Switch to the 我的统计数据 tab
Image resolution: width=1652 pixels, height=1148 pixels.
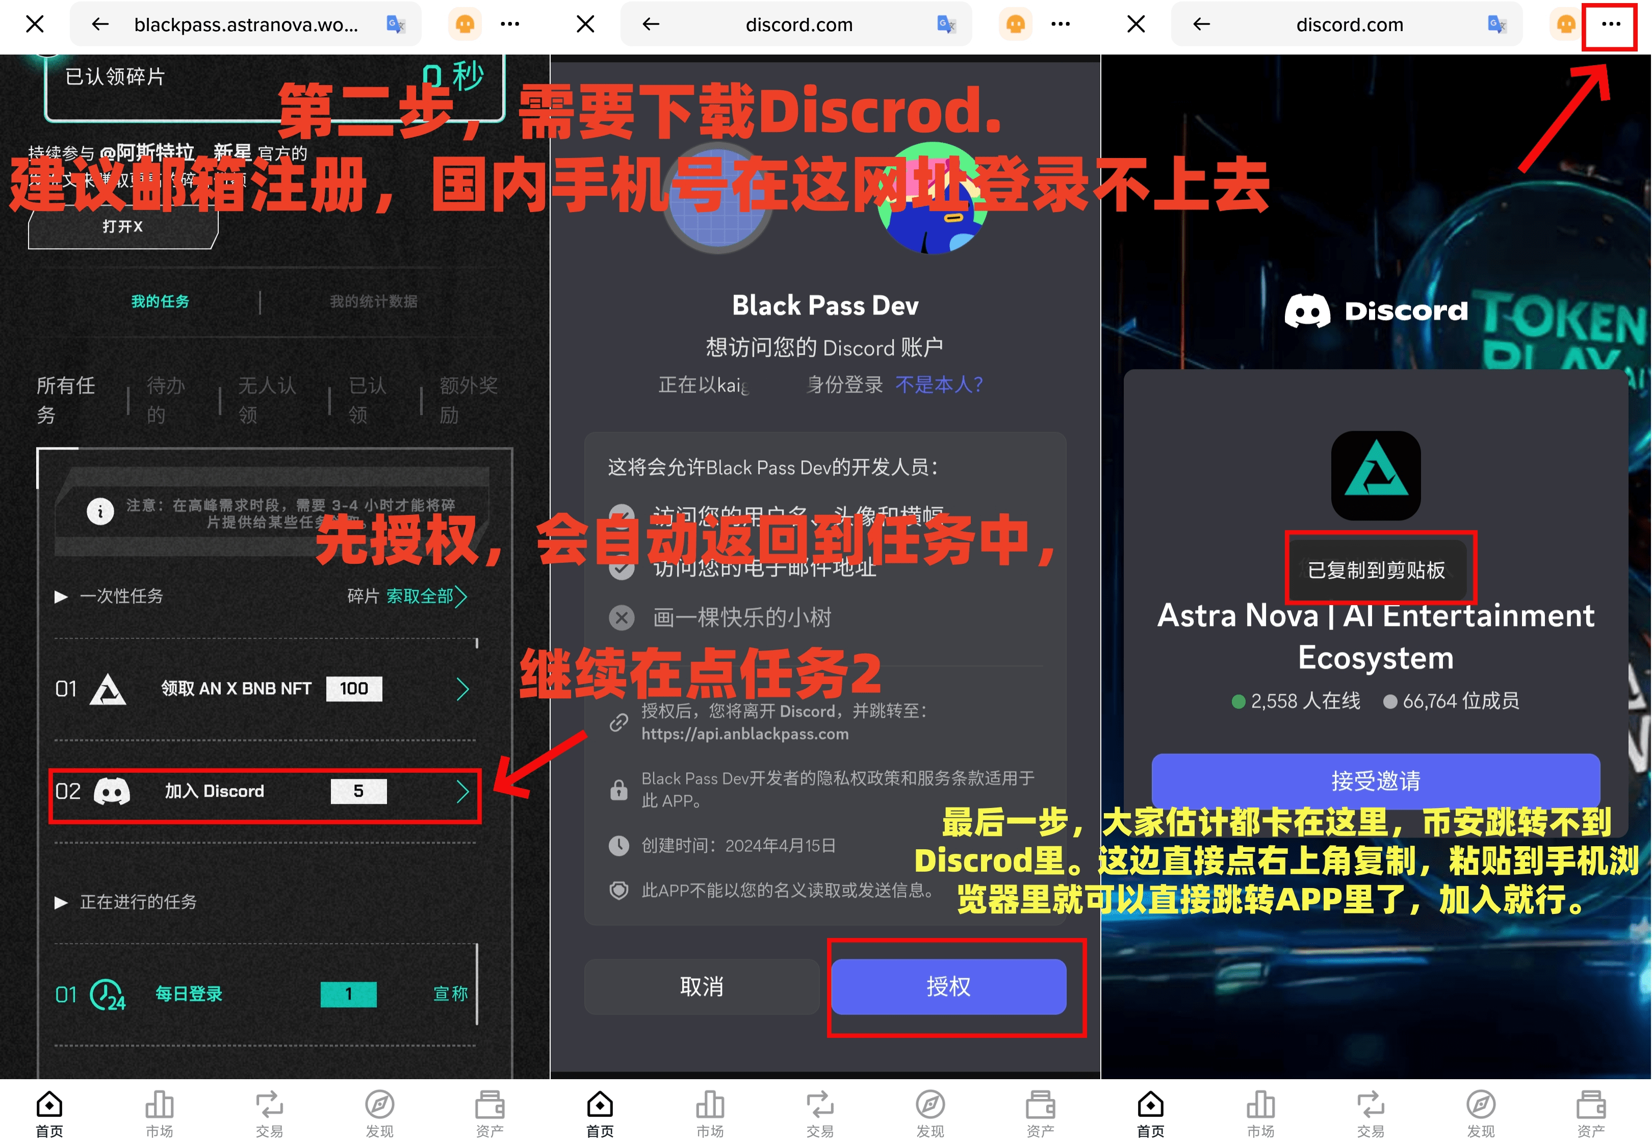[373, 301]
